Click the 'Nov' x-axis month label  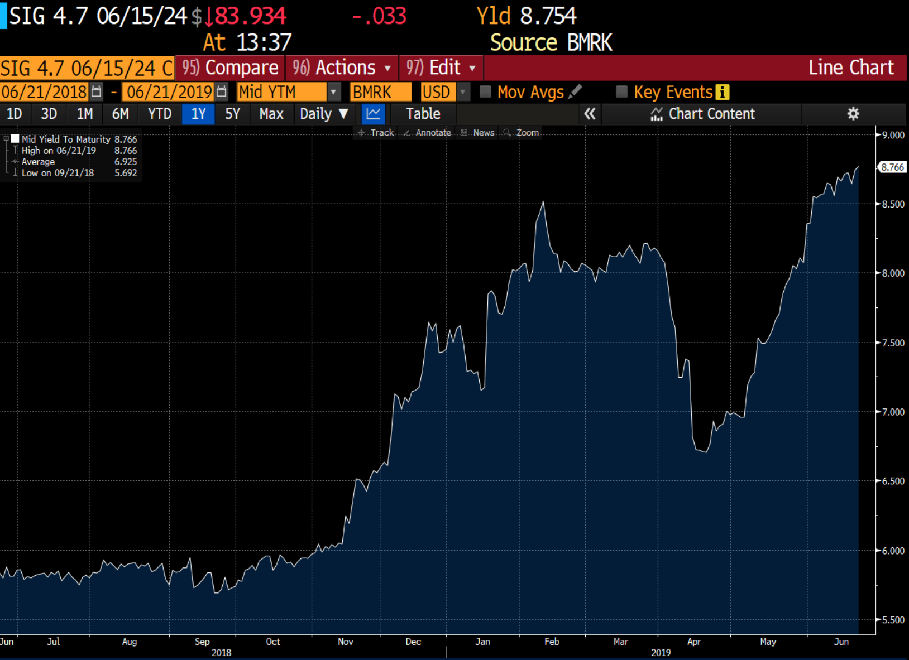click(346, 642)
